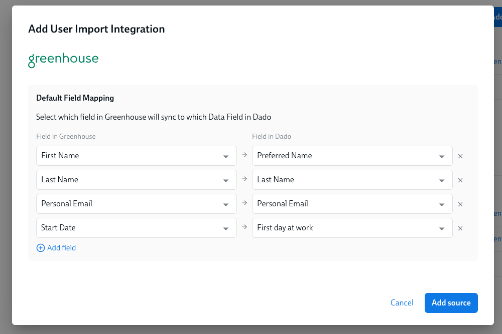Open the First day at work dropdown

[352, 228]
